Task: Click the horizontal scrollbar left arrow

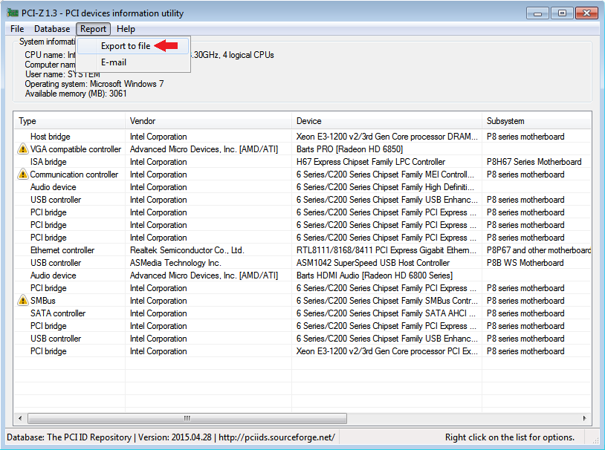Action: pos(20,418)
